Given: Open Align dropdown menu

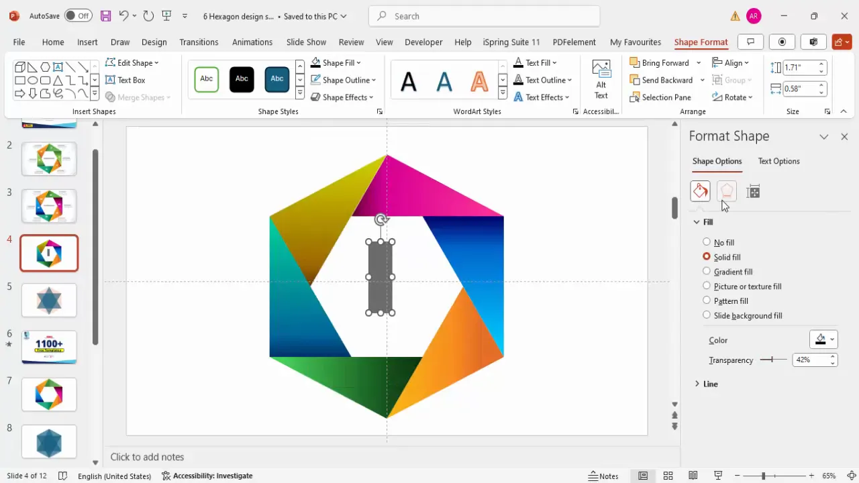Looking at the screenshot, I should pyautogui.click(x=730, y=62).
